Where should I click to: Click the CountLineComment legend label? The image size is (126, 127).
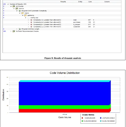point(108,121)
